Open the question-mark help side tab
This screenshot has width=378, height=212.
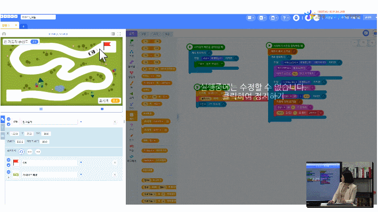click(3, 127)
